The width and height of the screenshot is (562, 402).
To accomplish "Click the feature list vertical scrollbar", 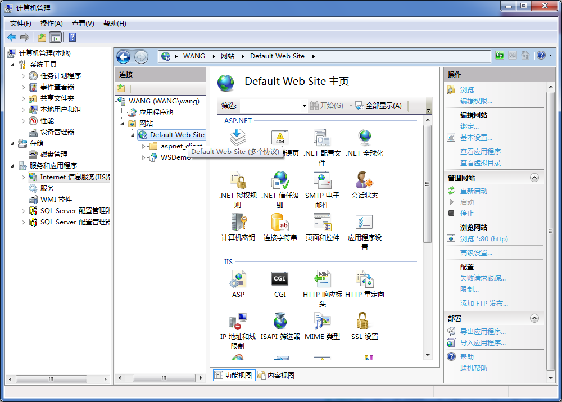I will pyautogui.click(x=427, y=184).
